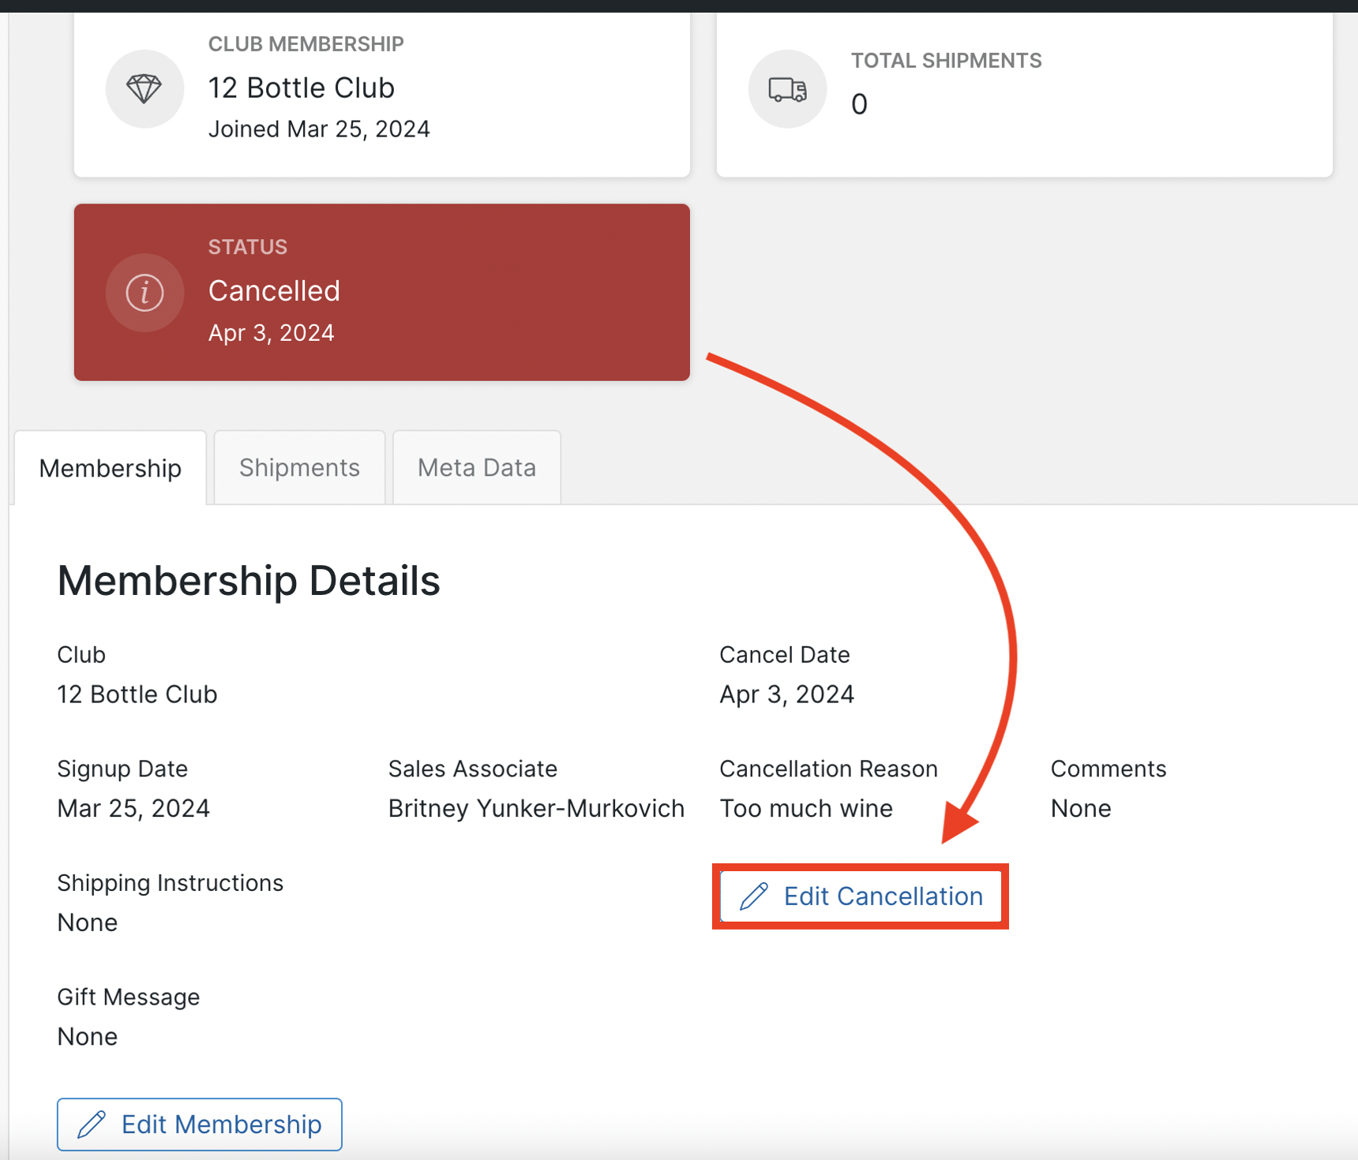Click the Shipping Instructions label
This screenshot has width=1358, height=1160.
click(x=170, y=882)
